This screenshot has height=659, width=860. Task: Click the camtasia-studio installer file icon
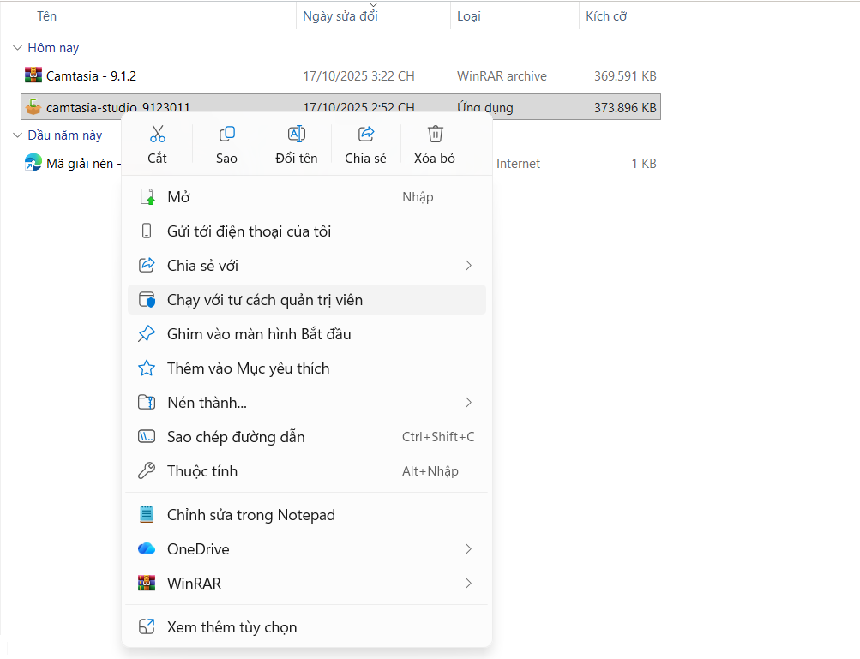point(33,107)
